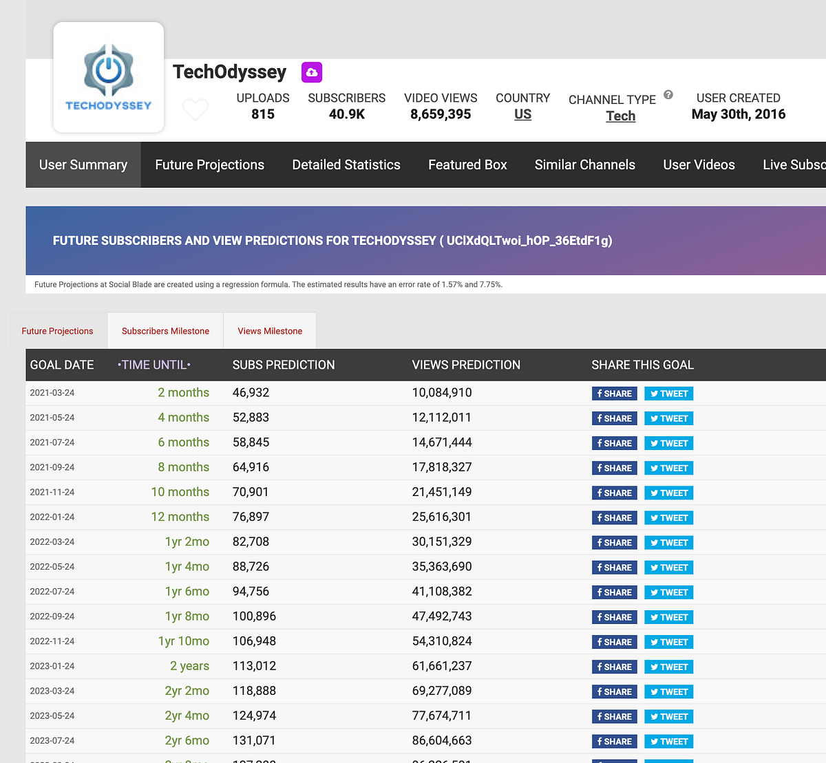Select Views Milestone sub-tab
Viewport: 826px width, 763px height.
[x=270, y=331]
